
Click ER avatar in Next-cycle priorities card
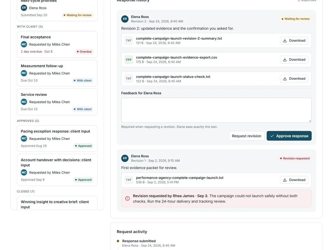pos(24,8)
